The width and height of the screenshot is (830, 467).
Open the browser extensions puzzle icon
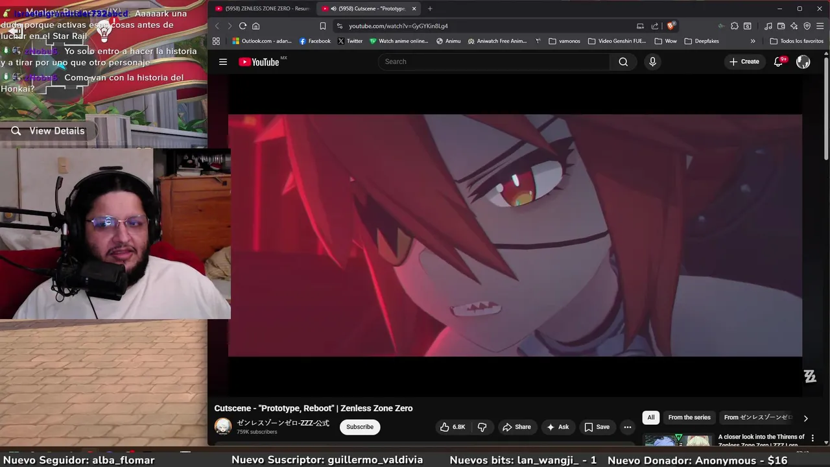pyautogui.click(x=734, y=26)
